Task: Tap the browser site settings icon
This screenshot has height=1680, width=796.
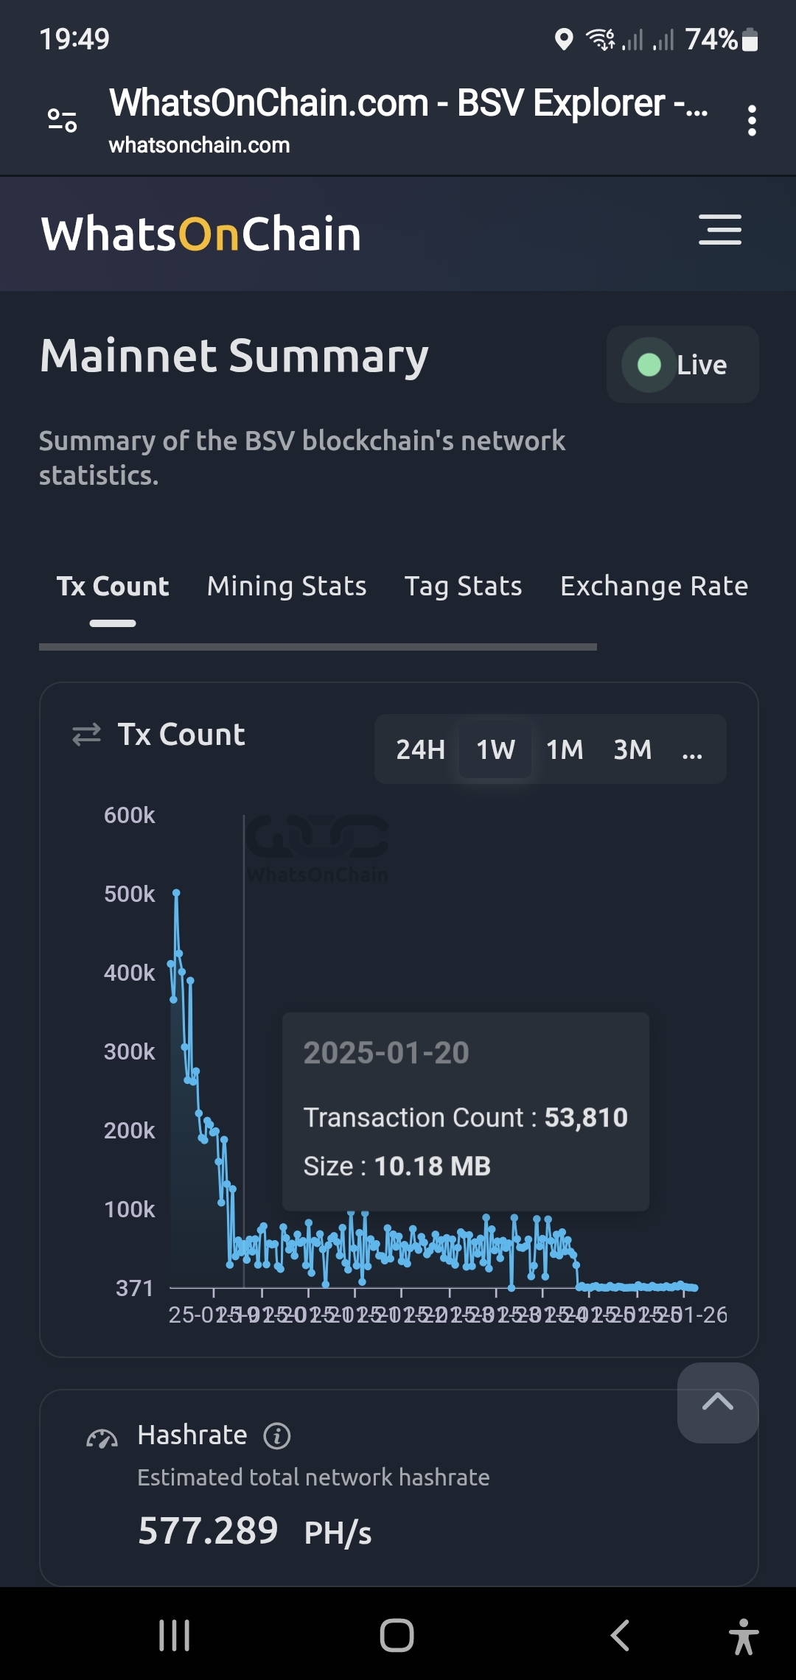Action: click(x=62, y=120)
